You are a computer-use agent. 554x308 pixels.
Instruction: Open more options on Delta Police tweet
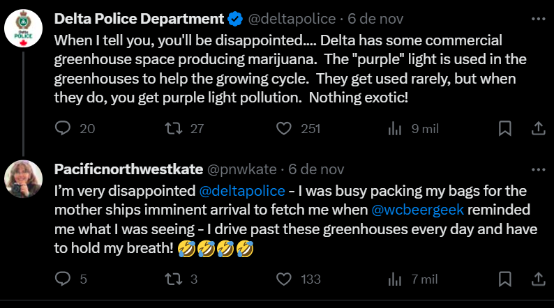[538, 18]
